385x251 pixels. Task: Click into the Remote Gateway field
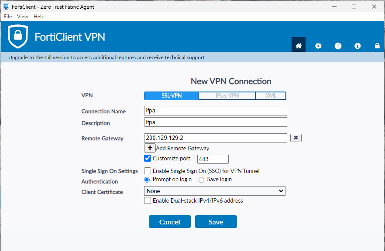[x=215, y=138]
